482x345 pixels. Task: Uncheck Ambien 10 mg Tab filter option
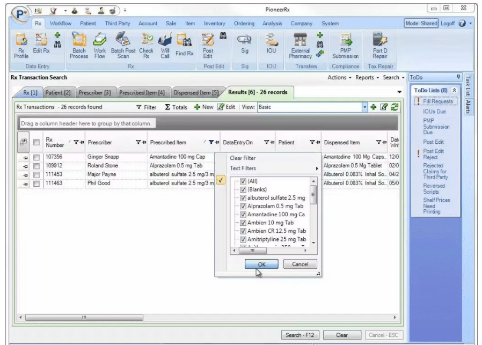point(243,223)
